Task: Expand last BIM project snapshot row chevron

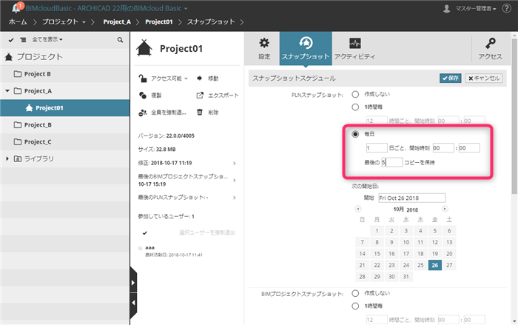Action: click(x=235, y=180)
